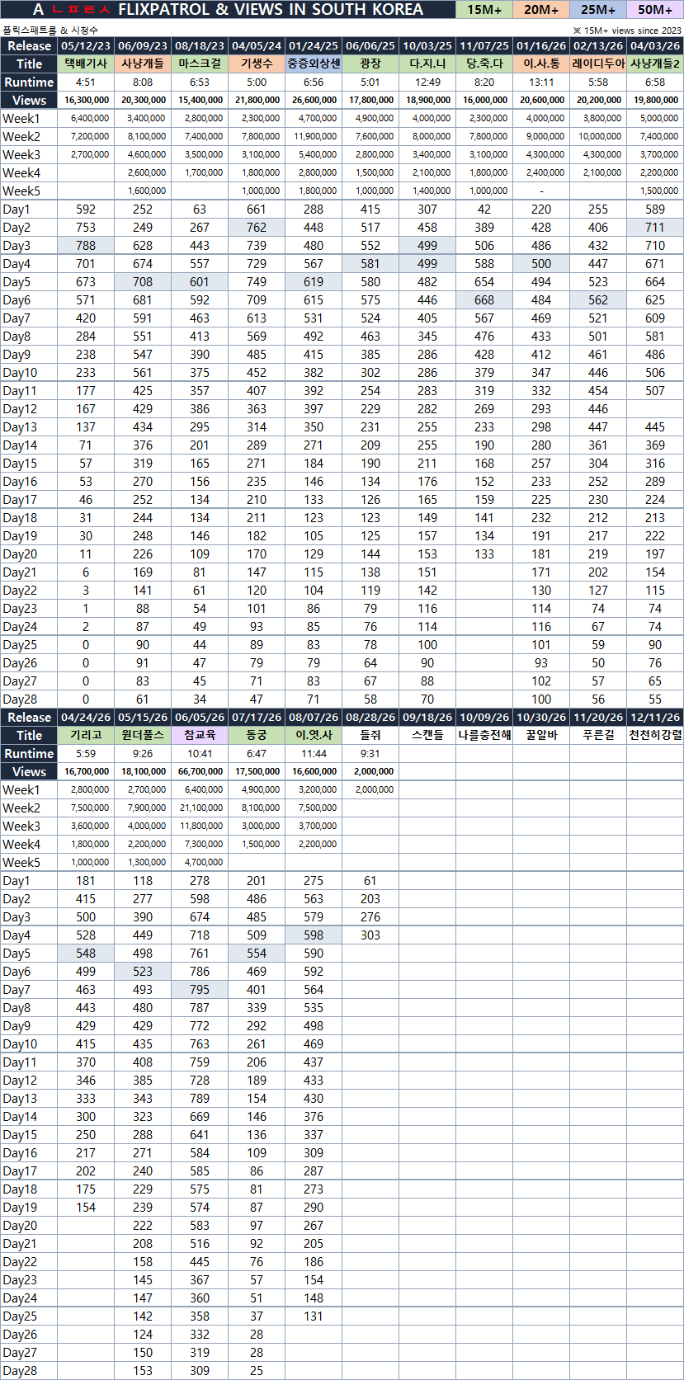Click release date 01/24/25

(314, 45)
